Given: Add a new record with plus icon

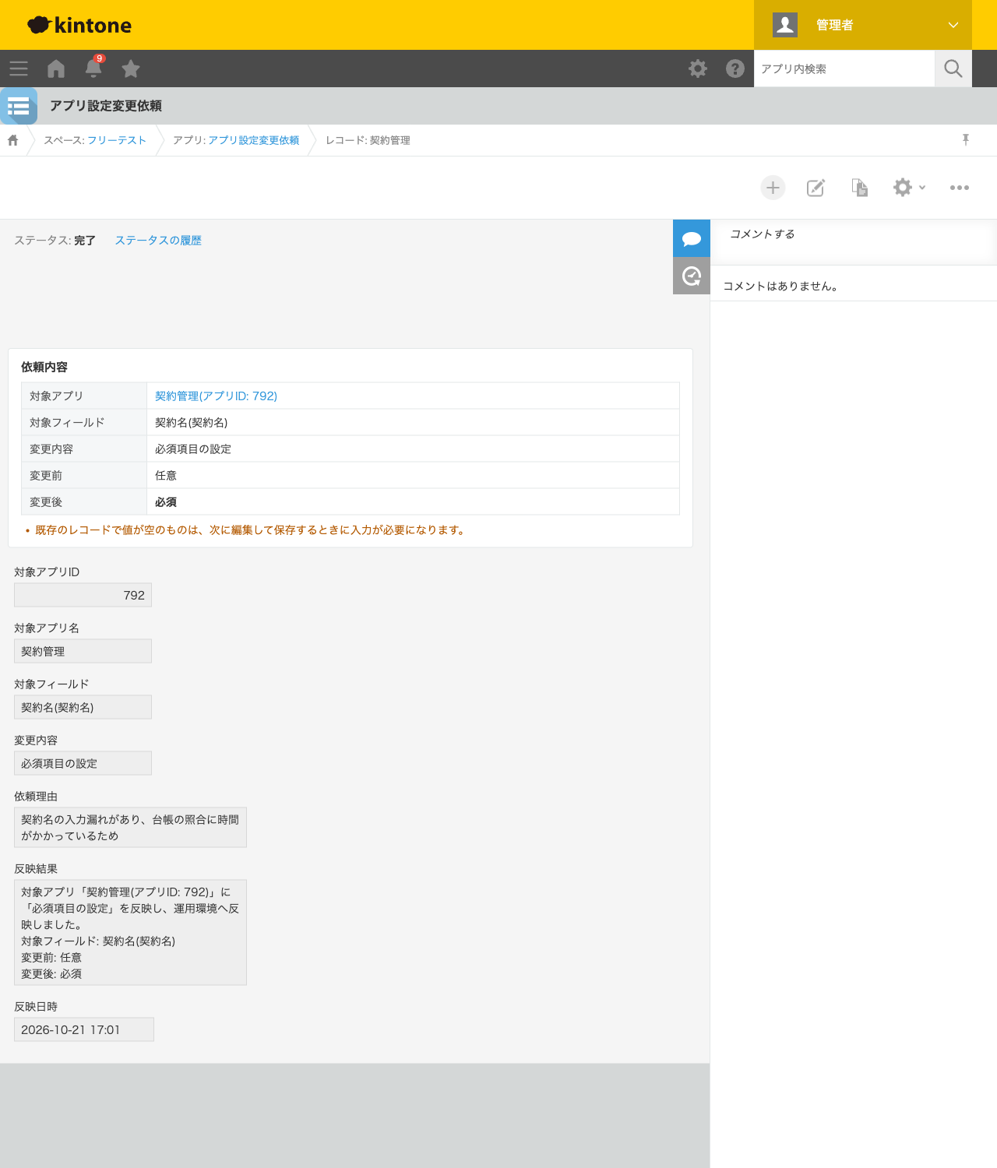Looking at the screenshot, I should click(x=773, y=188).
